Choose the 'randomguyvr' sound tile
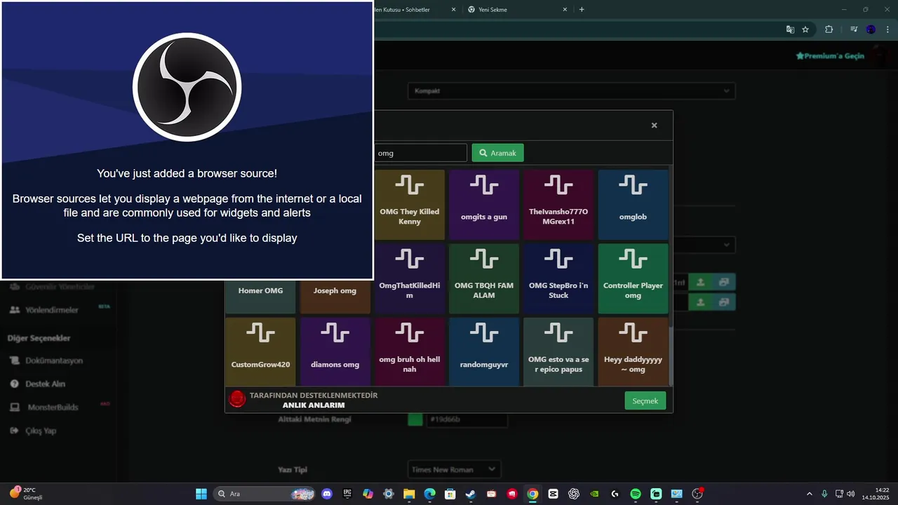Image resolution: width=898 pixels, height=505 pixels. click(484, 352)
